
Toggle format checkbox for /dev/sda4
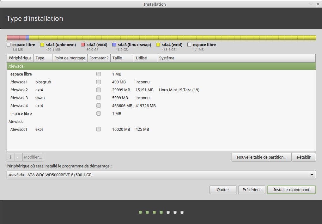[x=99, y=106]
